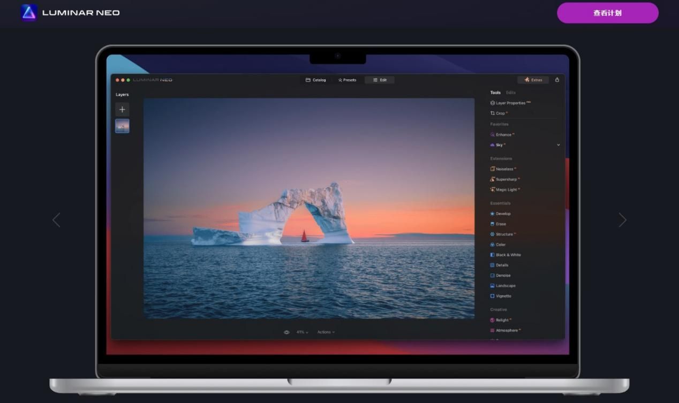Image resolution: width=679 pixels, height=403 pixels.
Task: Open the Actions dropdown menu
Action: coord(326,332)
